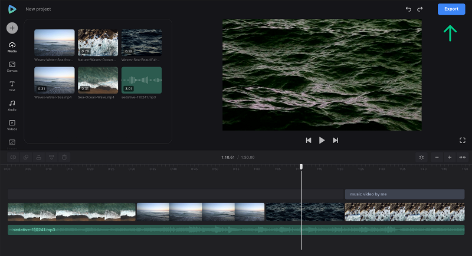Click the New project title
The width and height of the screenshot is (472, 256).
point(38,9)
